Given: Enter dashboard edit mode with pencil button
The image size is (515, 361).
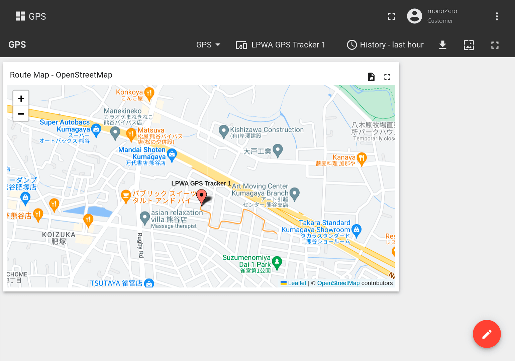Looking at the screenshot, I should pyautogui.click(x=487, y=334).
